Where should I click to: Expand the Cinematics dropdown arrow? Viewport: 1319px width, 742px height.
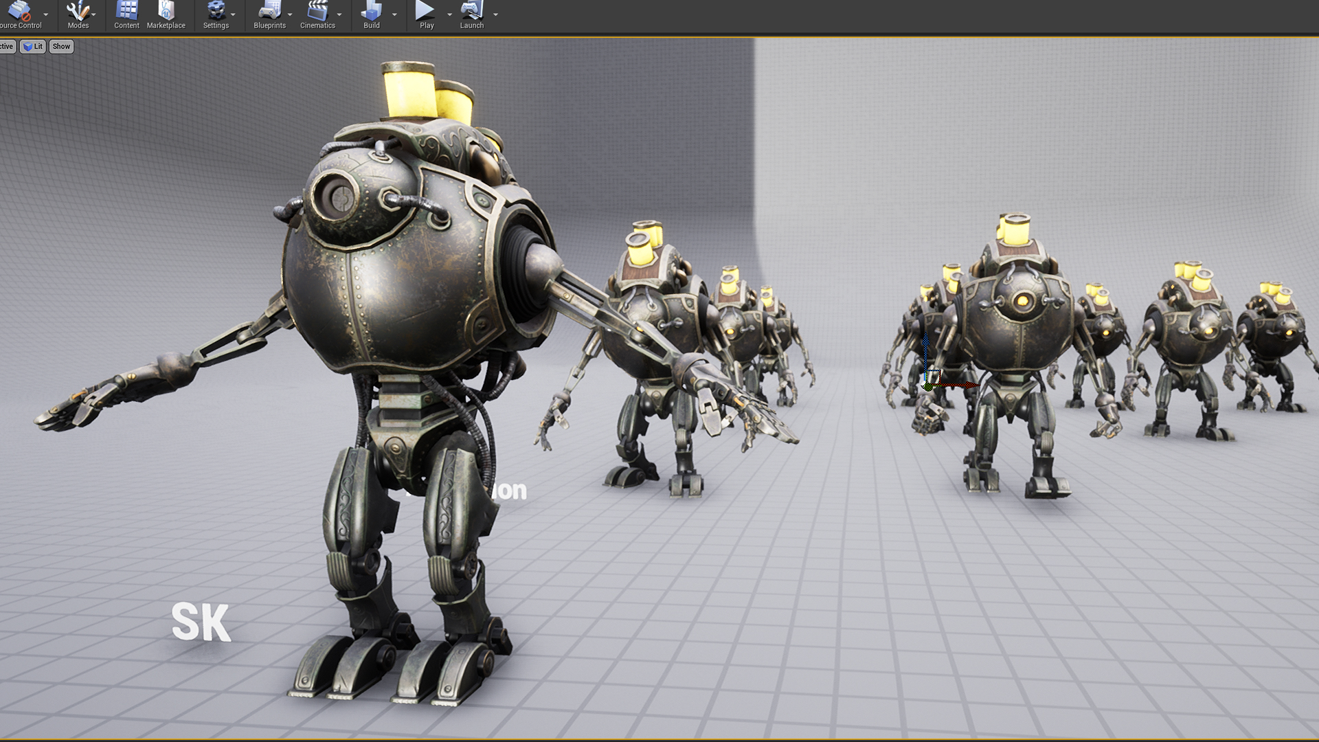340,15
